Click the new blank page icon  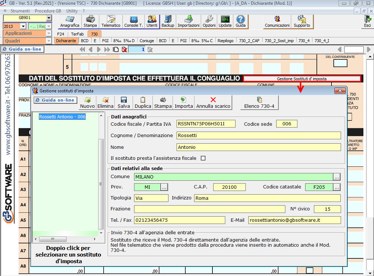[x=116, y=49]
